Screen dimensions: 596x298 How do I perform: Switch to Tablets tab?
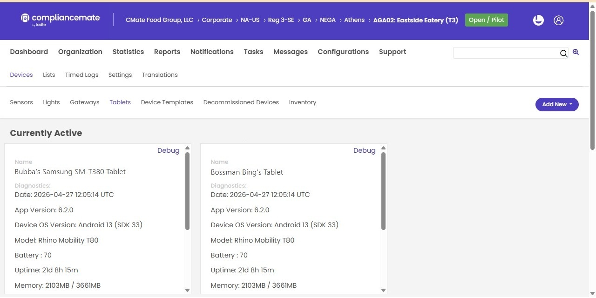[x=120, y=102]
